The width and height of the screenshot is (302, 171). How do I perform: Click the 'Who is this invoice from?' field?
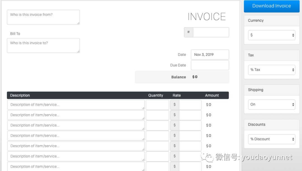[43, 17]
